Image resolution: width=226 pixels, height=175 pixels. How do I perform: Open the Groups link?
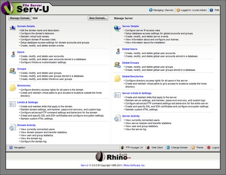click(22, 69)
